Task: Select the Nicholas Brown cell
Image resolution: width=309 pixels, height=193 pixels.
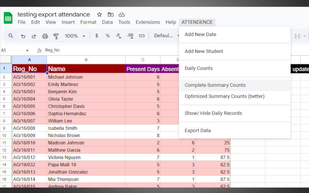Action: point(86,136)
